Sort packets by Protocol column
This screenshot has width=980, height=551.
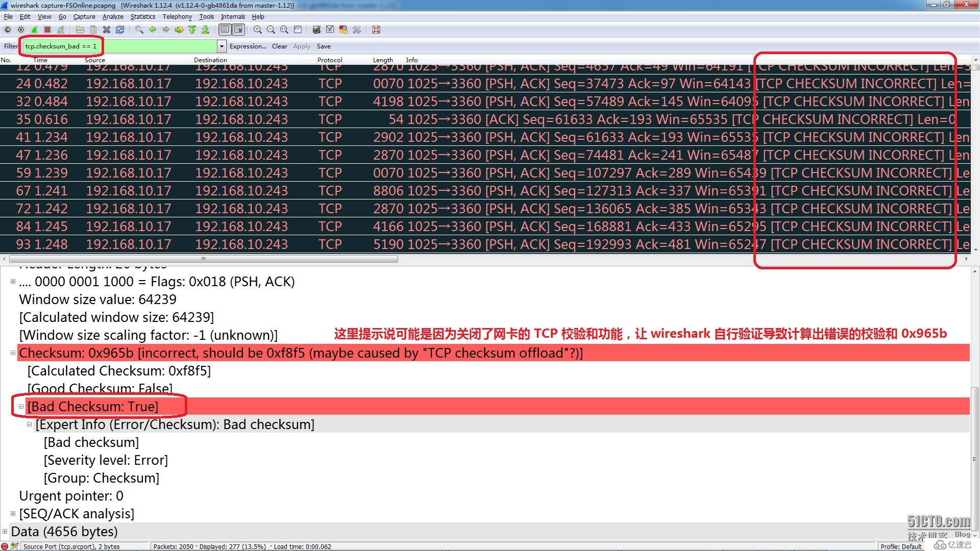coord(330,60)
